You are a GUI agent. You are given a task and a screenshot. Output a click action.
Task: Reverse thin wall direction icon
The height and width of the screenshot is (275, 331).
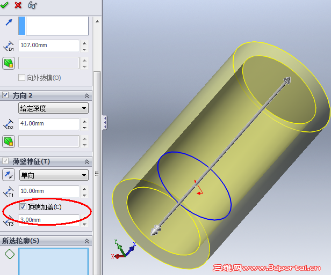(x=9, y=175)
